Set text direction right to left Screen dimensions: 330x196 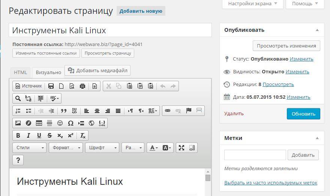click(141, 111)
